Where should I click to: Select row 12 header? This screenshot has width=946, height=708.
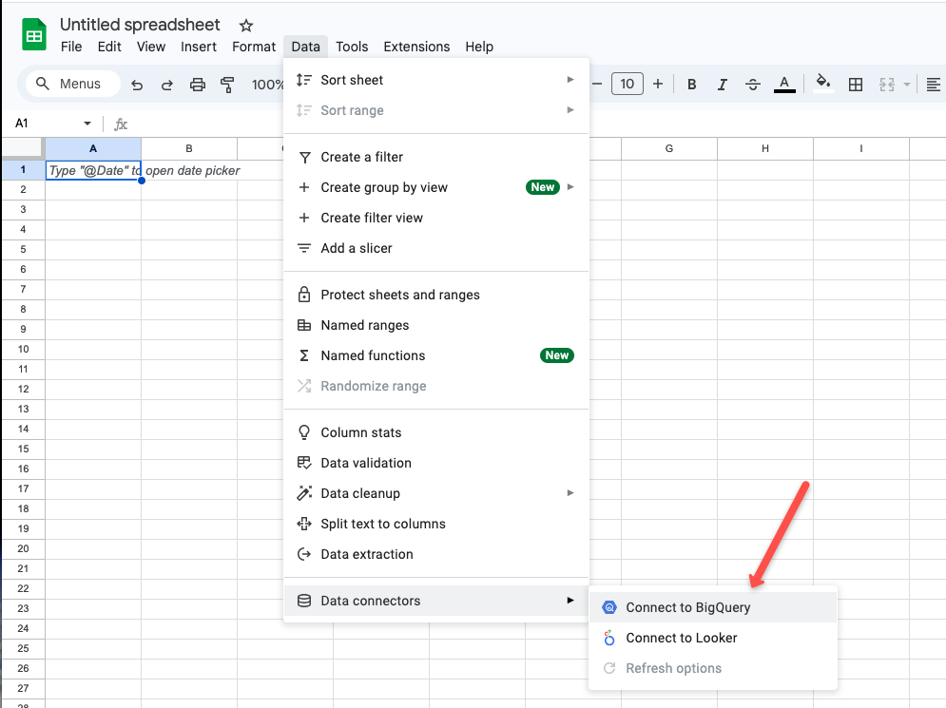pos(23,389)
